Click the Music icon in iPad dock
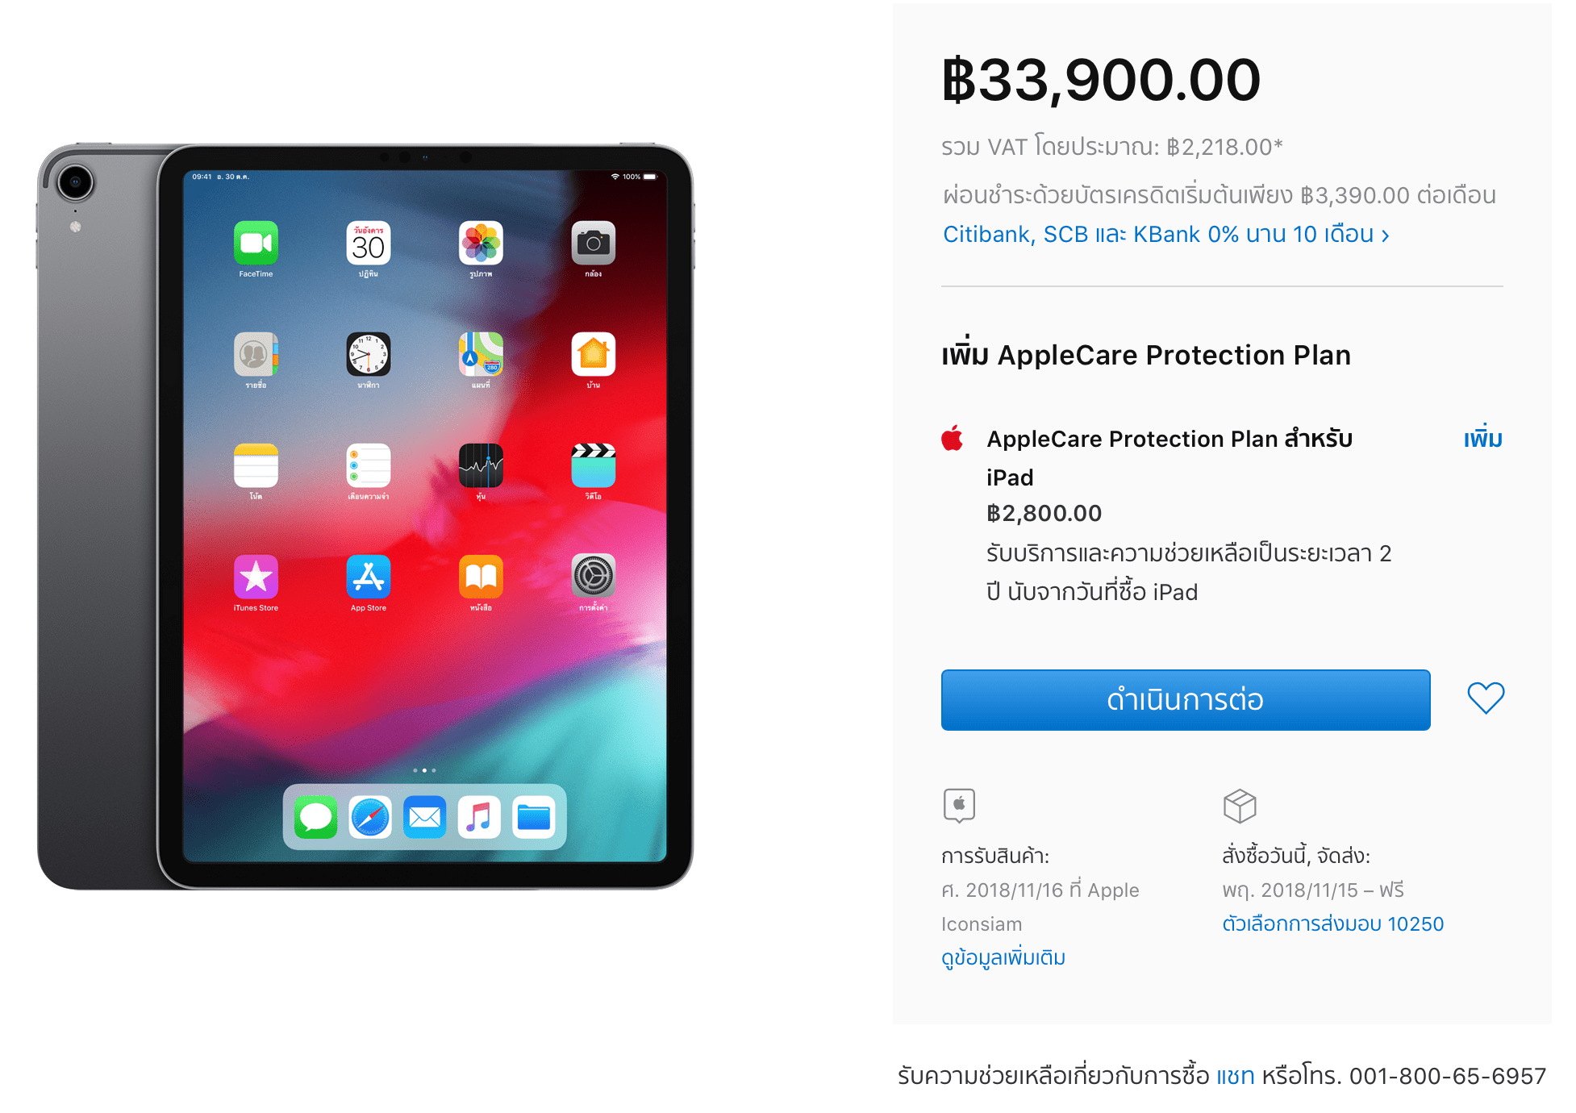The height and width of the screenshot is (1113, 1576). (479, 817)
